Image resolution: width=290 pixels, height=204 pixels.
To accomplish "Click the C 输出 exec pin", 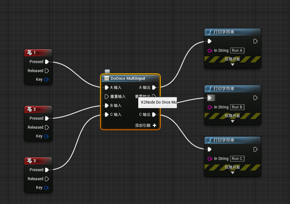I will pyautogui.click(x=154, y=115).
